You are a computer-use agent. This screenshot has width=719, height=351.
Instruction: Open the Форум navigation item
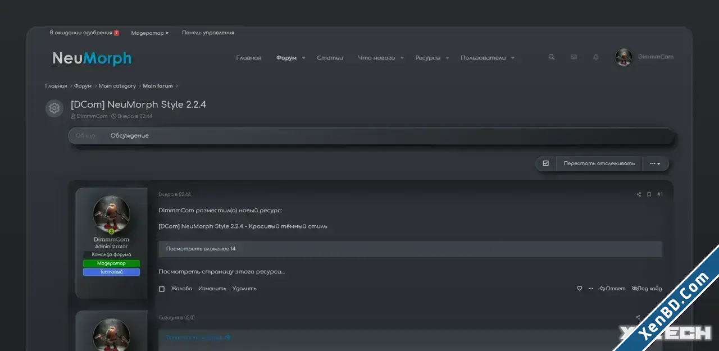(286, 58)
